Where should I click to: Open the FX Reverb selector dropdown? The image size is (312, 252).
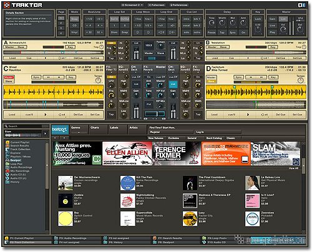pos(149,69)
